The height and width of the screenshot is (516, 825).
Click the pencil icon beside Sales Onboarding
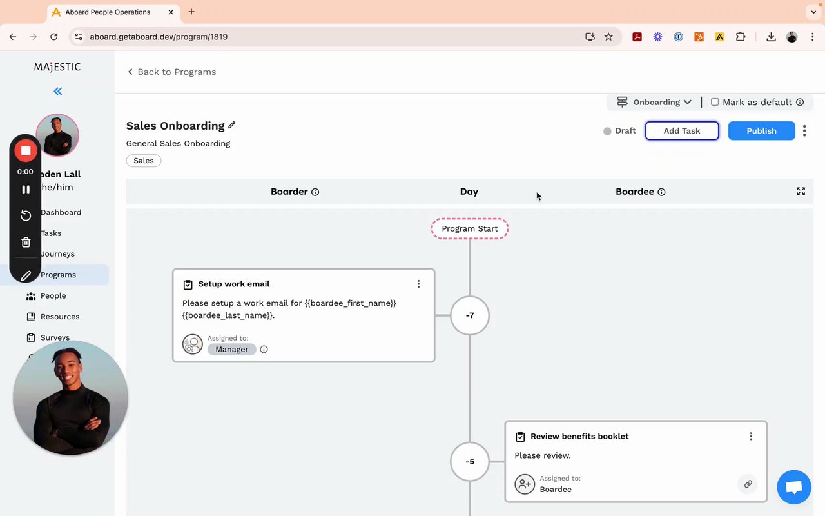232,125
